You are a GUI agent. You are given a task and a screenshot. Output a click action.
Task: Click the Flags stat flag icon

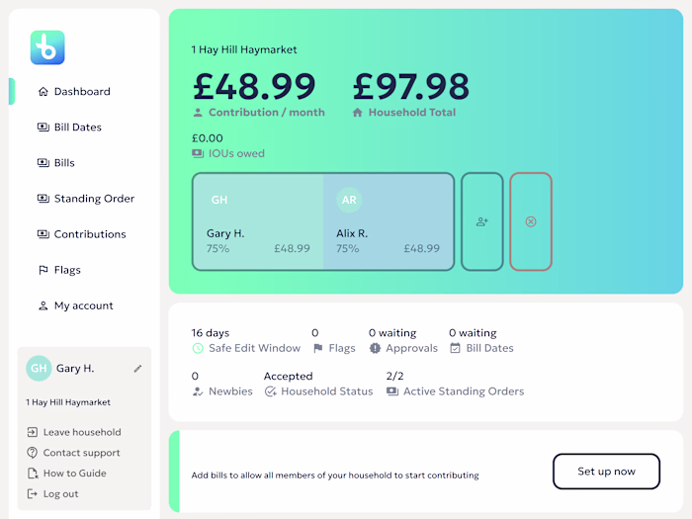[317, 348]
